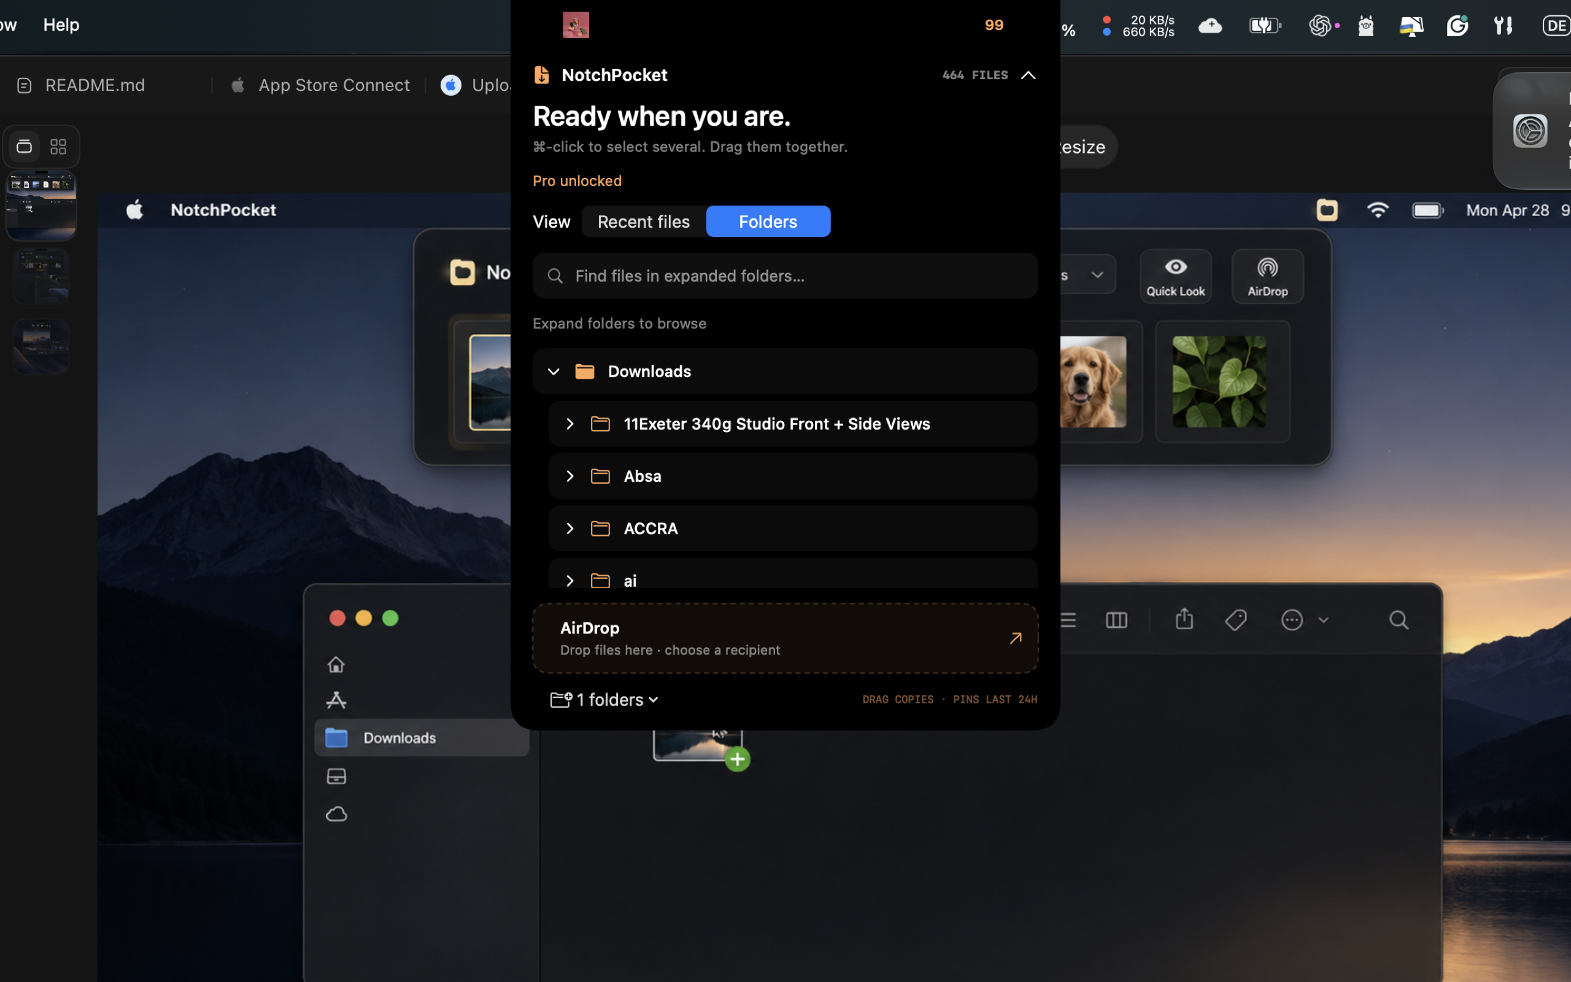The width and height of the screenshot is (1571, 982).
Task: Click the cloud upload menu bar icon
Action: tap(1210, 26)
